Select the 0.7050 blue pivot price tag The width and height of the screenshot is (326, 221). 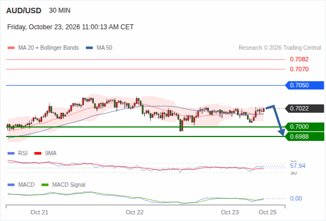305,85
